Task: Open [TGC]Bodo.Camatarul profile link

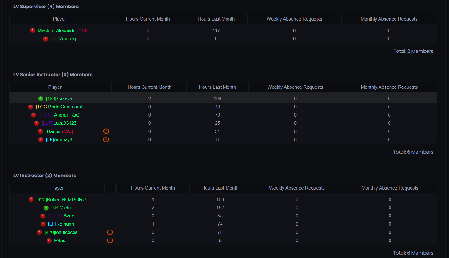Action: [59, 107]
